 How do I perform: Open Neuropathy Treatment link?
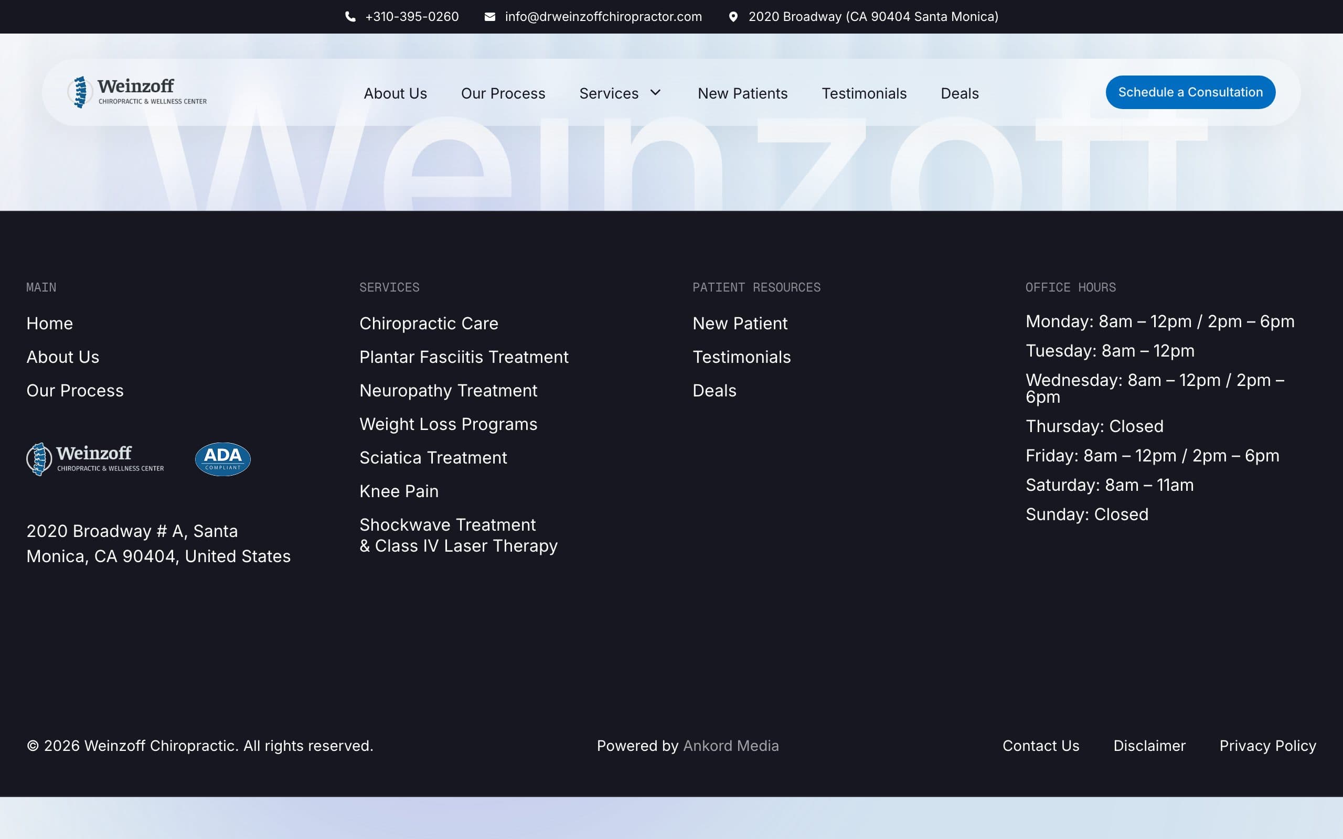[x=448, y=391]
